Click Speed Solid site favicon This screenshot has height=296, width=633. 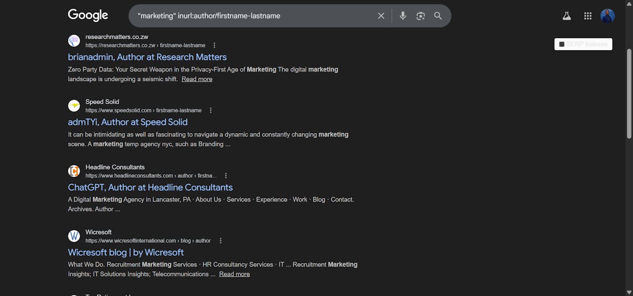(74, 106)
